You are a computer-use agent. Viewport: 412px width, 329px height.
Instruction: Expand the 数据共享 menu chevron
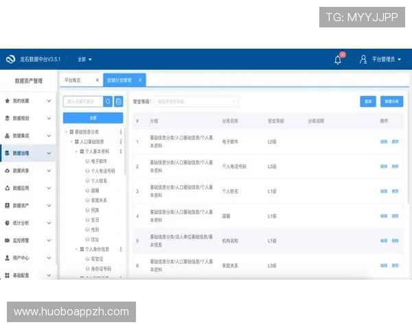[49, 171]
